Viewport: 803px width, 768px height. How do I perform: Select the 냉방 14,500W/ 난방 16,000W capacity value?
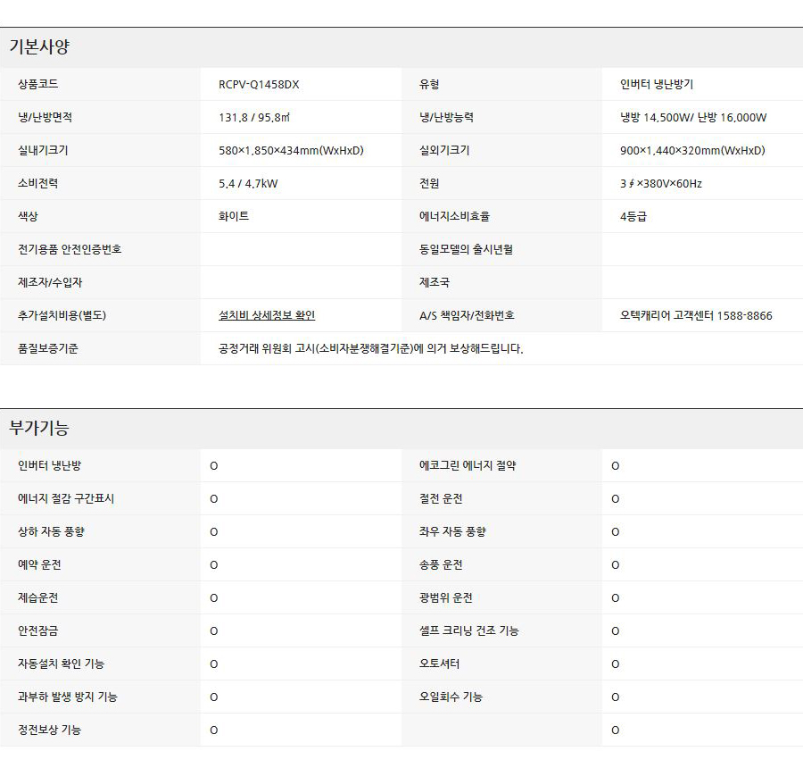(x=693, y=117)
